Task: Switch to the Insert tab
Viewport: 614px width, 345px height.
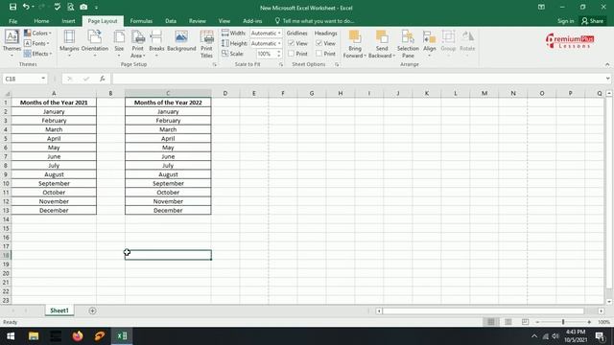Action: pos(68,21)
